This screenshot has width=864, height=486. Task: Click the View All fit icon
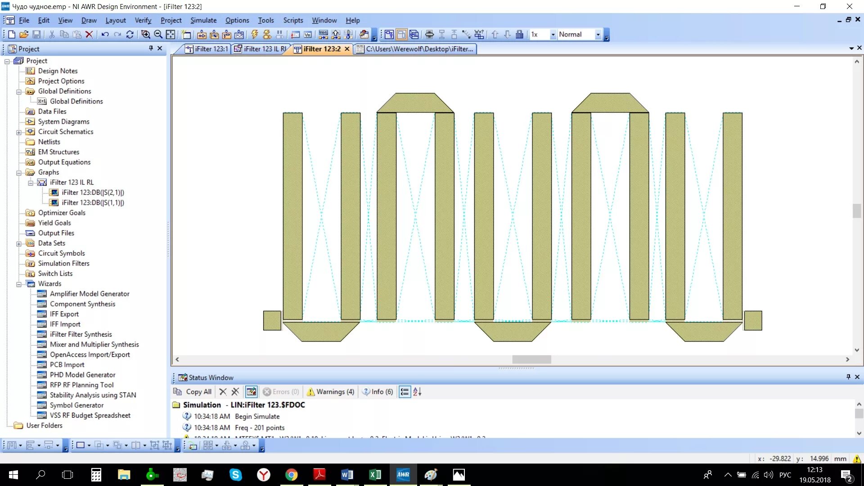pos(171,35)
